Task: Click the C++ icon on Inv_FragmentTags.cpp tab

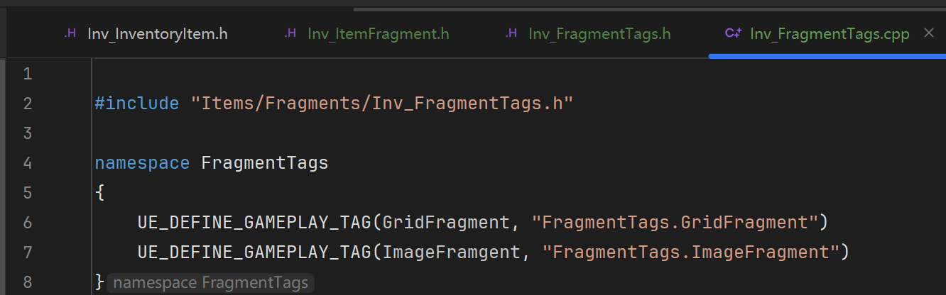Action: click(733, 33)
